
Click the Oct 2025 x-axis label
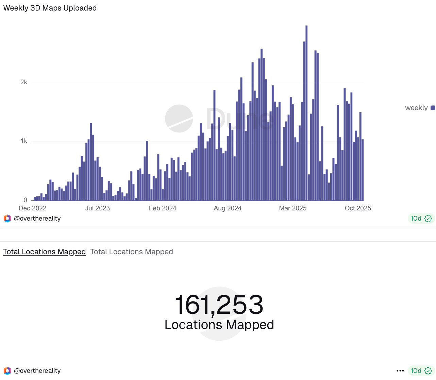click(358, 208)
